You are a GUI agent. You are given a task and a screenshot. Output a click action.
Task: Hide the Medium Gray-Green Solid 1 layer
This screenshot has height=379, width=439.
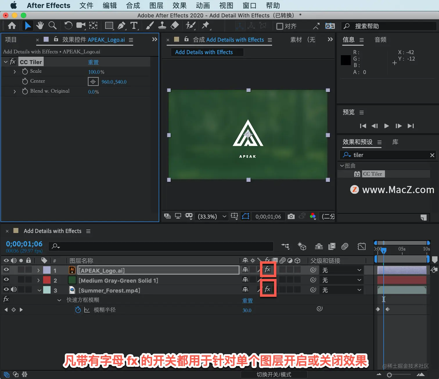[6, 280]
